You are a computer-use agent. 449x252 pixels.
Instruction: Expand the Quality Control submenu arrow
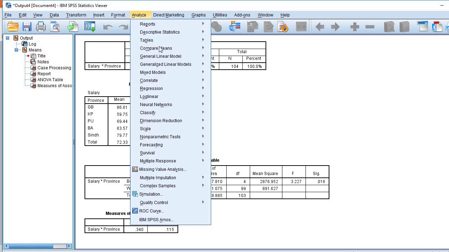click(203, 202)
